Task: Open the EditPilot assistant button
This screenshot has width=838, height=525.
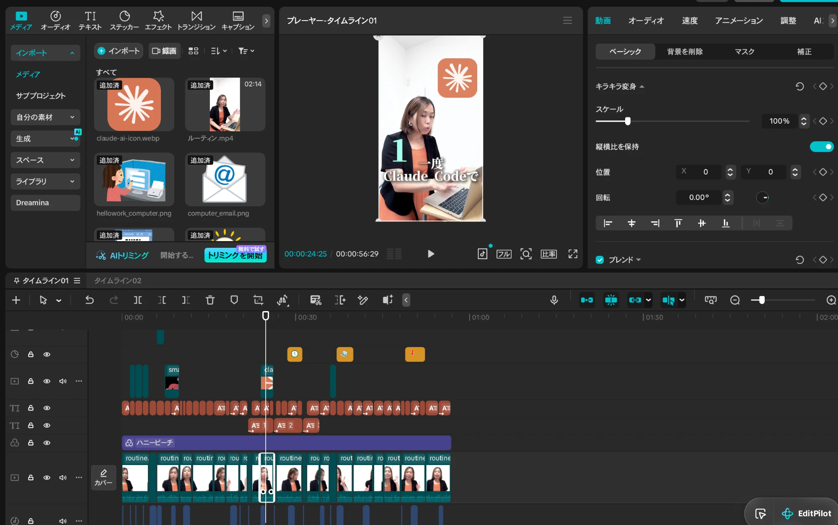Action: point(806,513)
